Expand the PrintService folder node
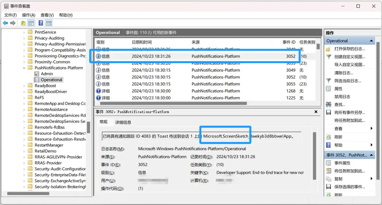Viewport: 382px width, 205px height. pyautogui.click(x=24, y=32)
